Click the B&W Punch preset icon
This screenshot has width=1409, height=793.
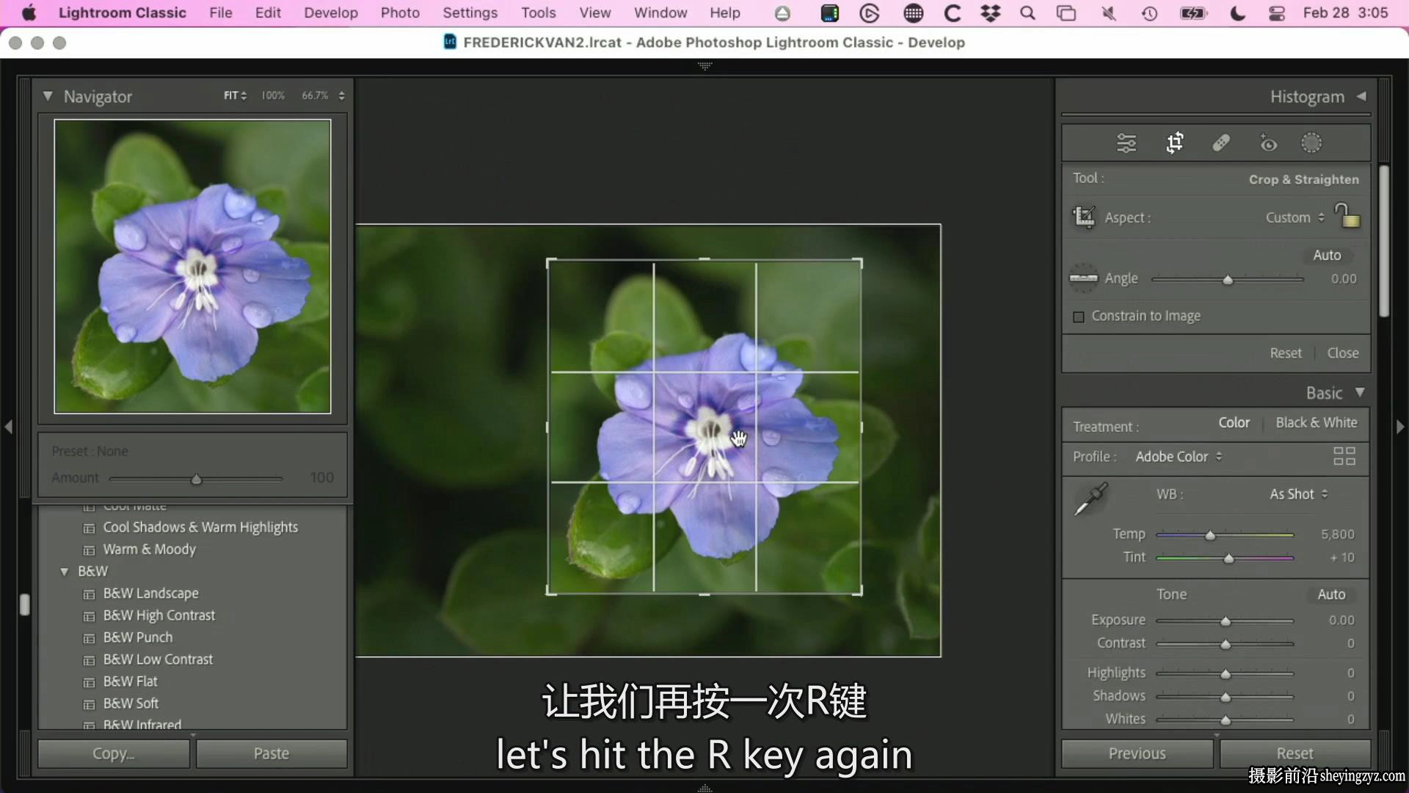tap(89, 638)
